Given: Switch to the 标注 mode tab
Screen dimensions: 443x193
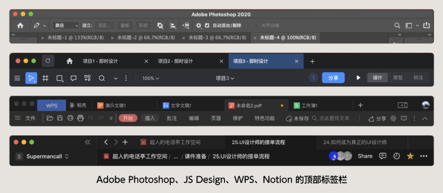Looking at the screenshot, I should click(418, 78).
